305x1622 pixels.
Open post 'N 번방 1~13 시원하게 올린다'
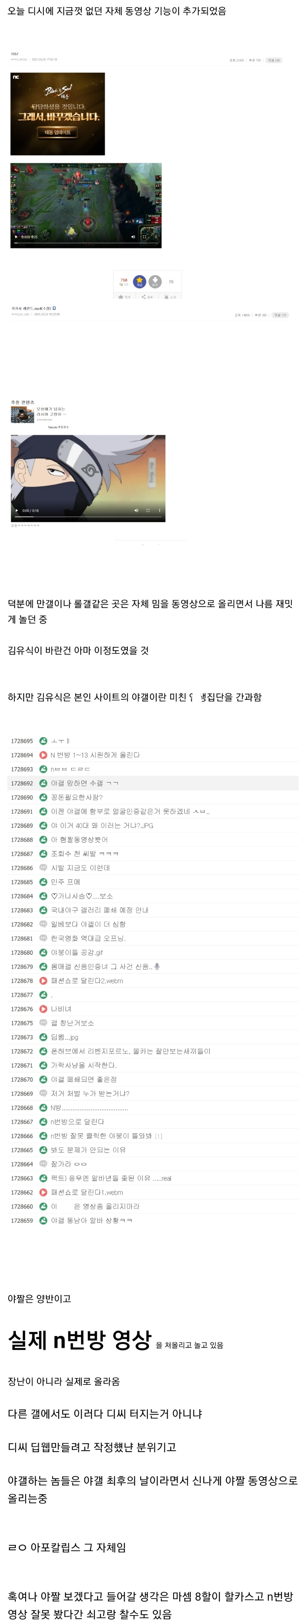click(x=95, y=755)
